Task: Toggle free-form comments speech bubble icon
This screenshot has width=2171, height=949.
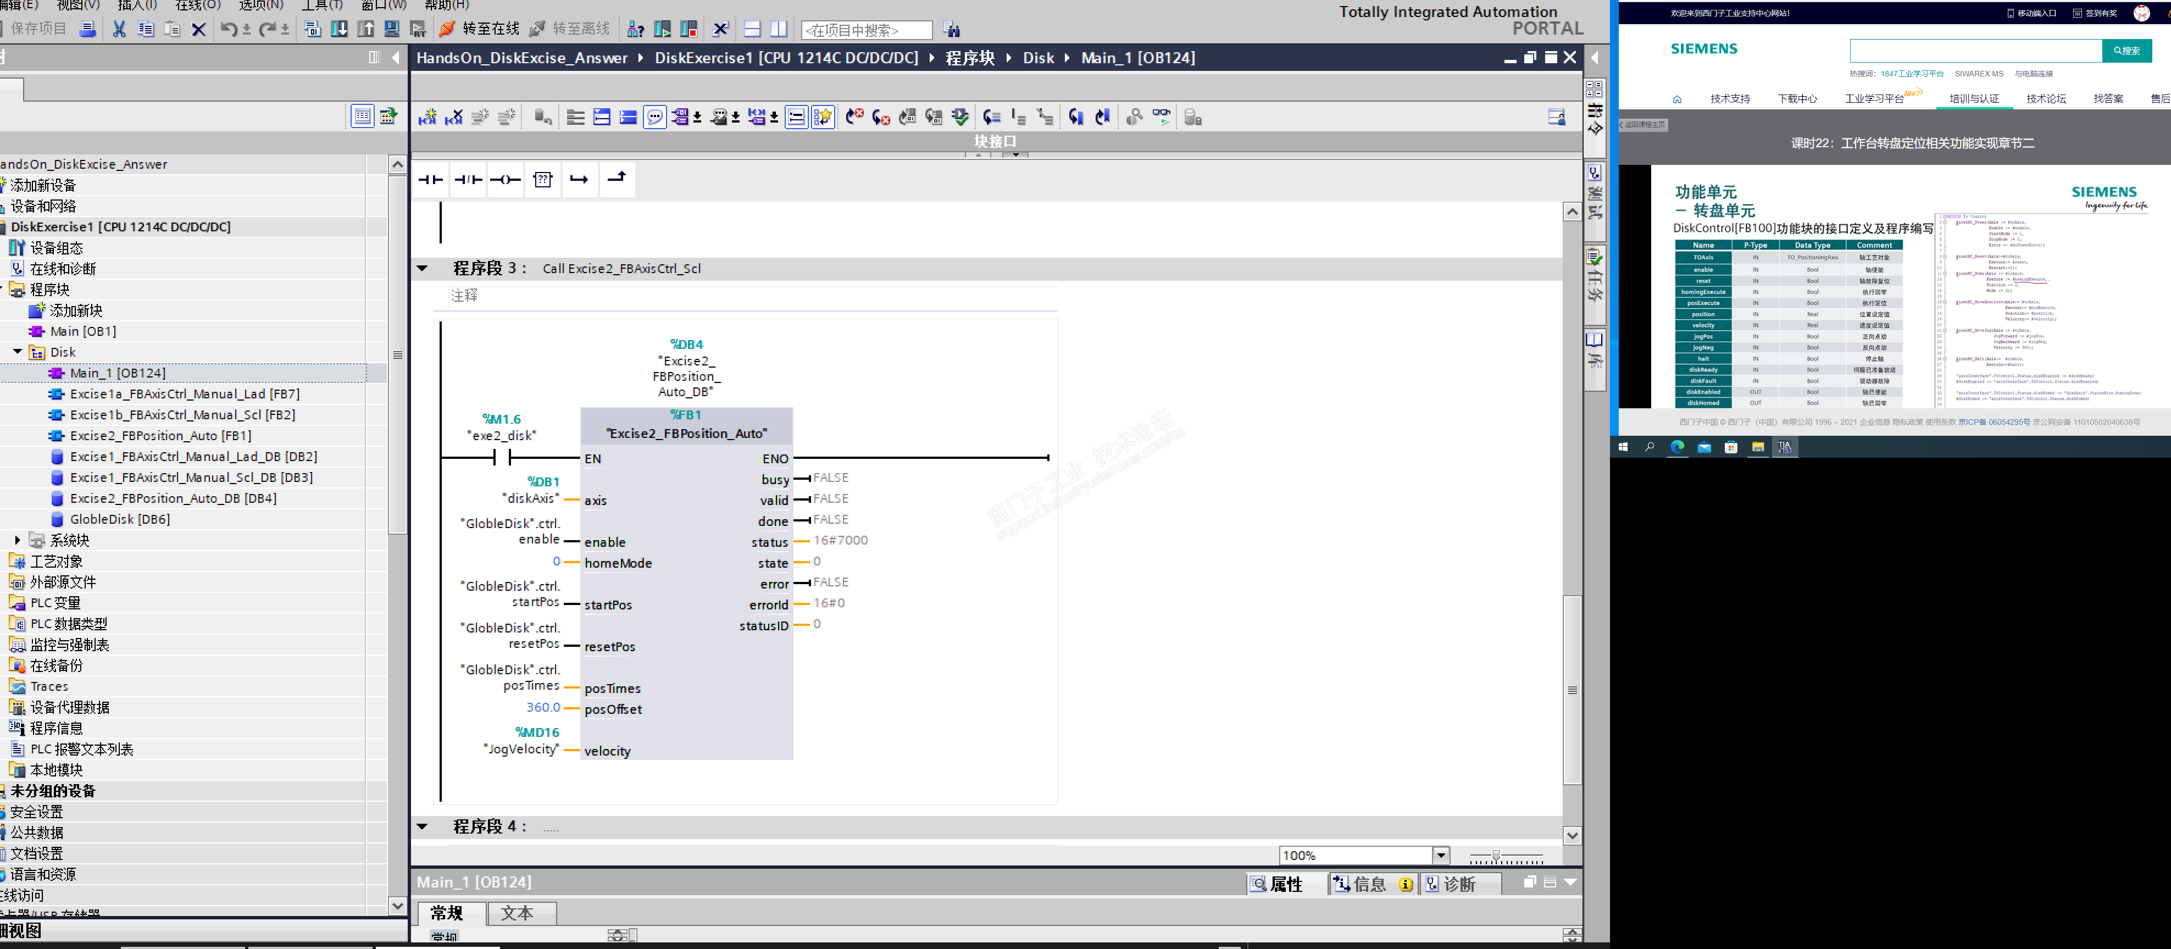Action: tap(654, 117)
